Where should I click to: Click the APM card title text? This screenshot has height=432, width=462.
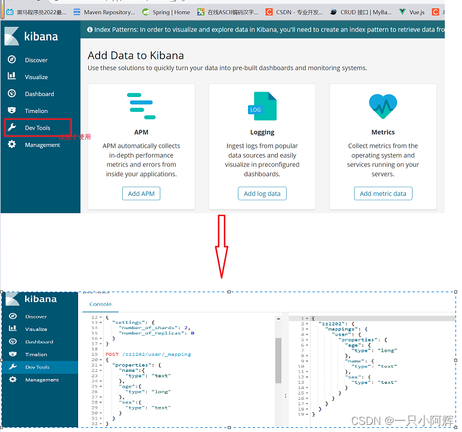click(141, 132)
